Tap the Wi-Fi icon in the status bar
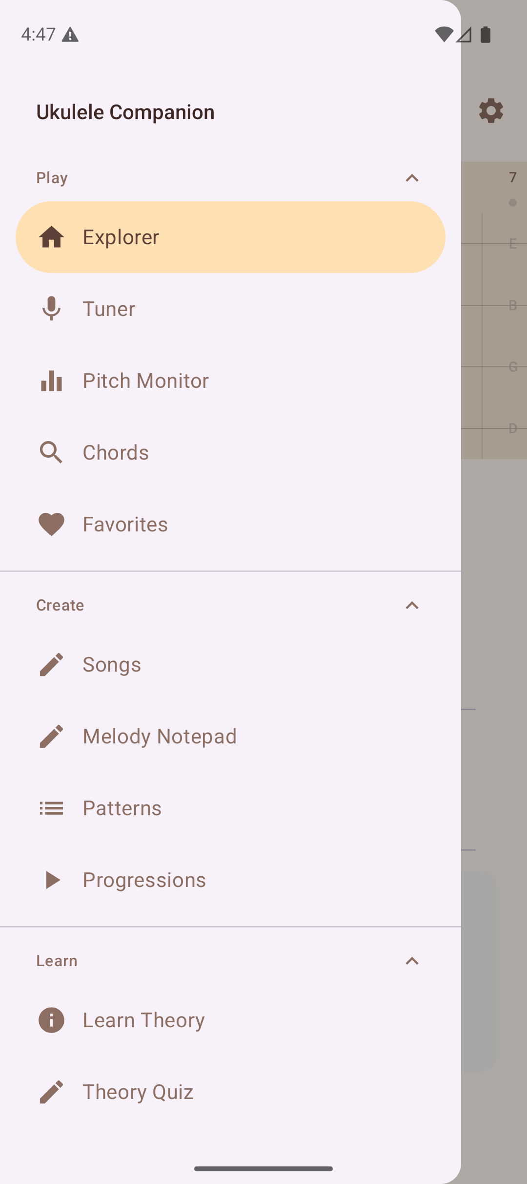Viewport: 527px width, 1184px height. (x=446, y=34)
